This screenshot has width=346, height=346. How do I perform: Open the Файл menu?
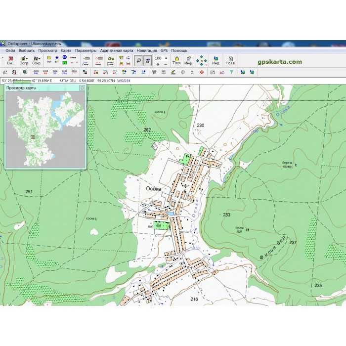[x=10, y=50]
